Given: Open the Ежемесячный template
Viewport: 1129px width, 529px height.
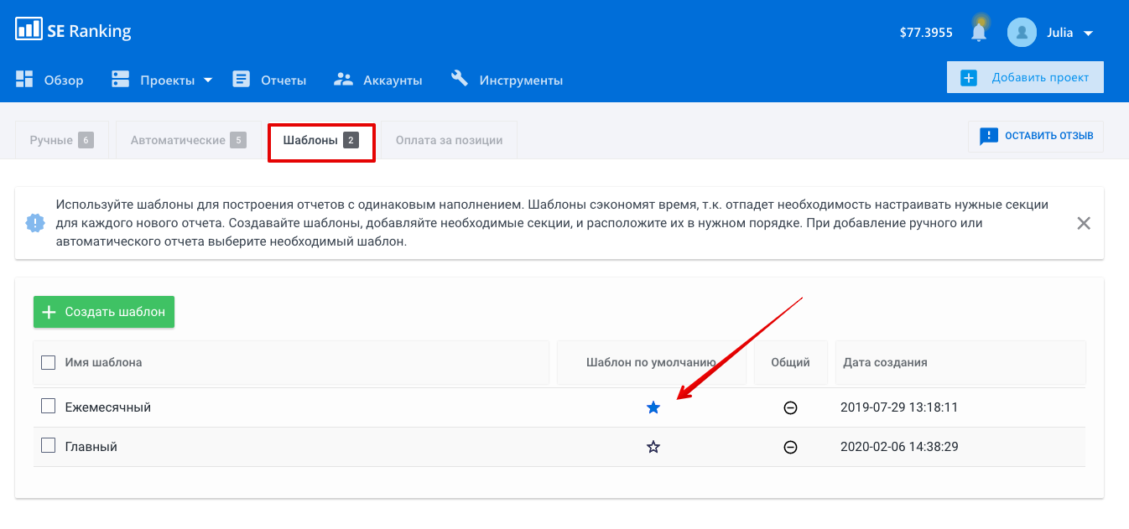Looking at the screenshot, I should click(x=108, y=407).
